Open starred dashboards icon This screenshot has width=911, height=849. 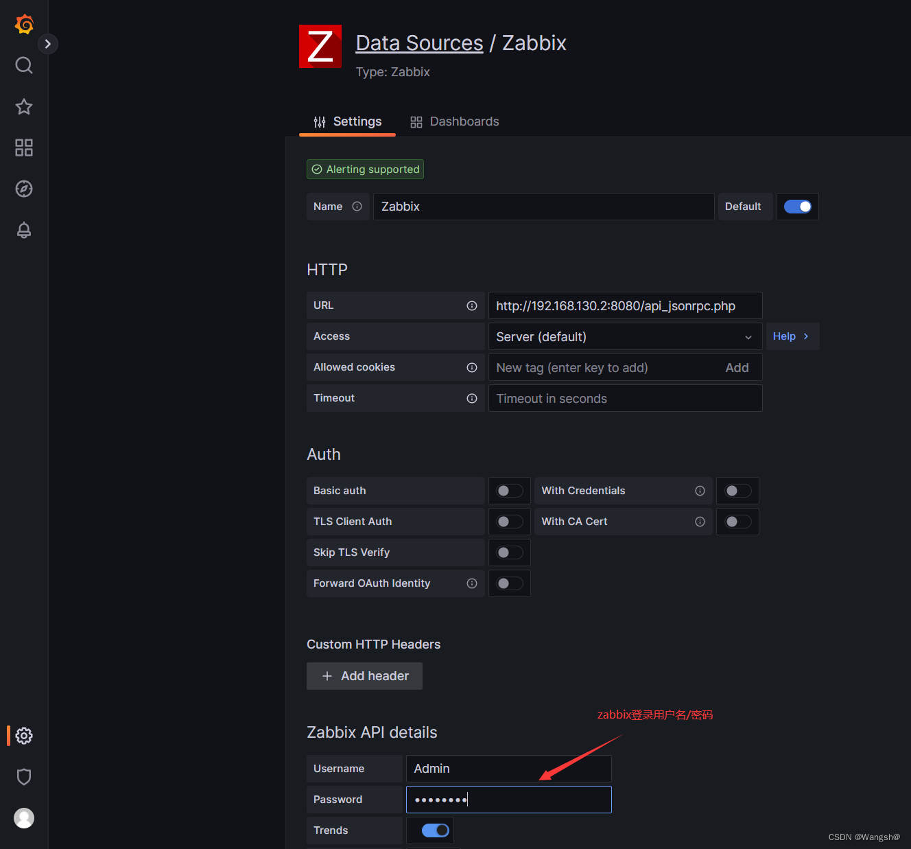(x=24, y=106)
